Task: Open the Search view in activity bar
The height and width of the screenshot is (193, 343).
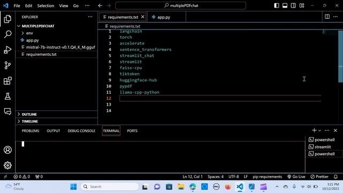Action: [x=8, y=34]
